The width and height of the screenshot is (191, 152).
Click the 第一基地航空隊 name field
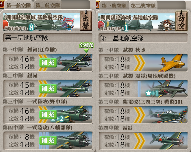coord(48,38)
